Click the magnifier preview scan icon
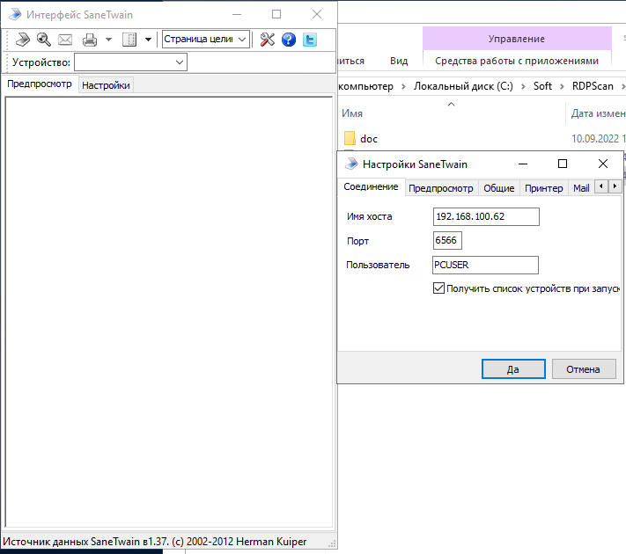Screen dimensions: 626x554 pyautogui.click(x=43, y=40)
